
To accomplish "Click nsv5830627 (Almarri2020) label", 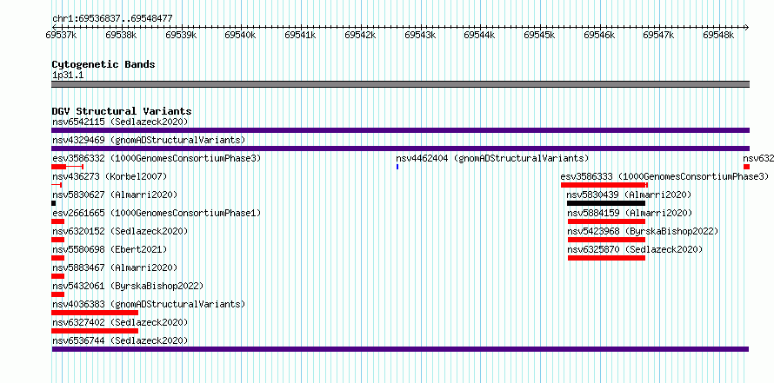I will 115,195.
